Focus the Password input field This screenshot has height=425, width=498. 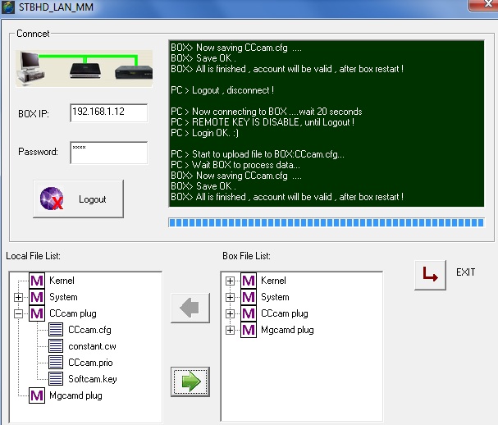click(108, 153)
